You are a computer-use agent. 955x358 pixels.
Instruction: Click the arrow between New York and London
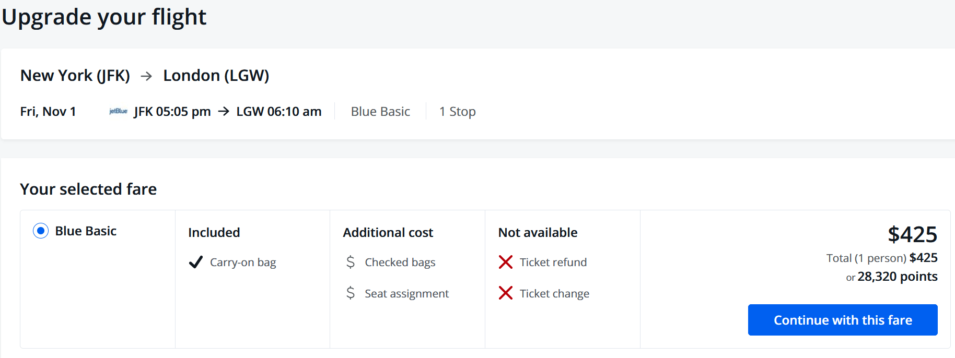pyautogui.click(x=147, y=76)
